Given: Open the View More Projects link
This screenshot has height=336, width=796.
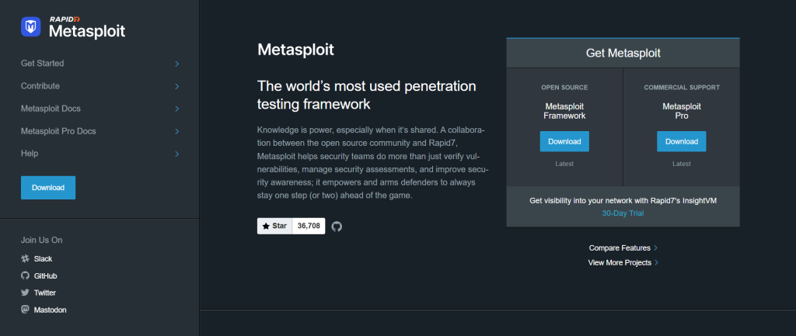Looking at the screenshot, I should click(620, 262).
